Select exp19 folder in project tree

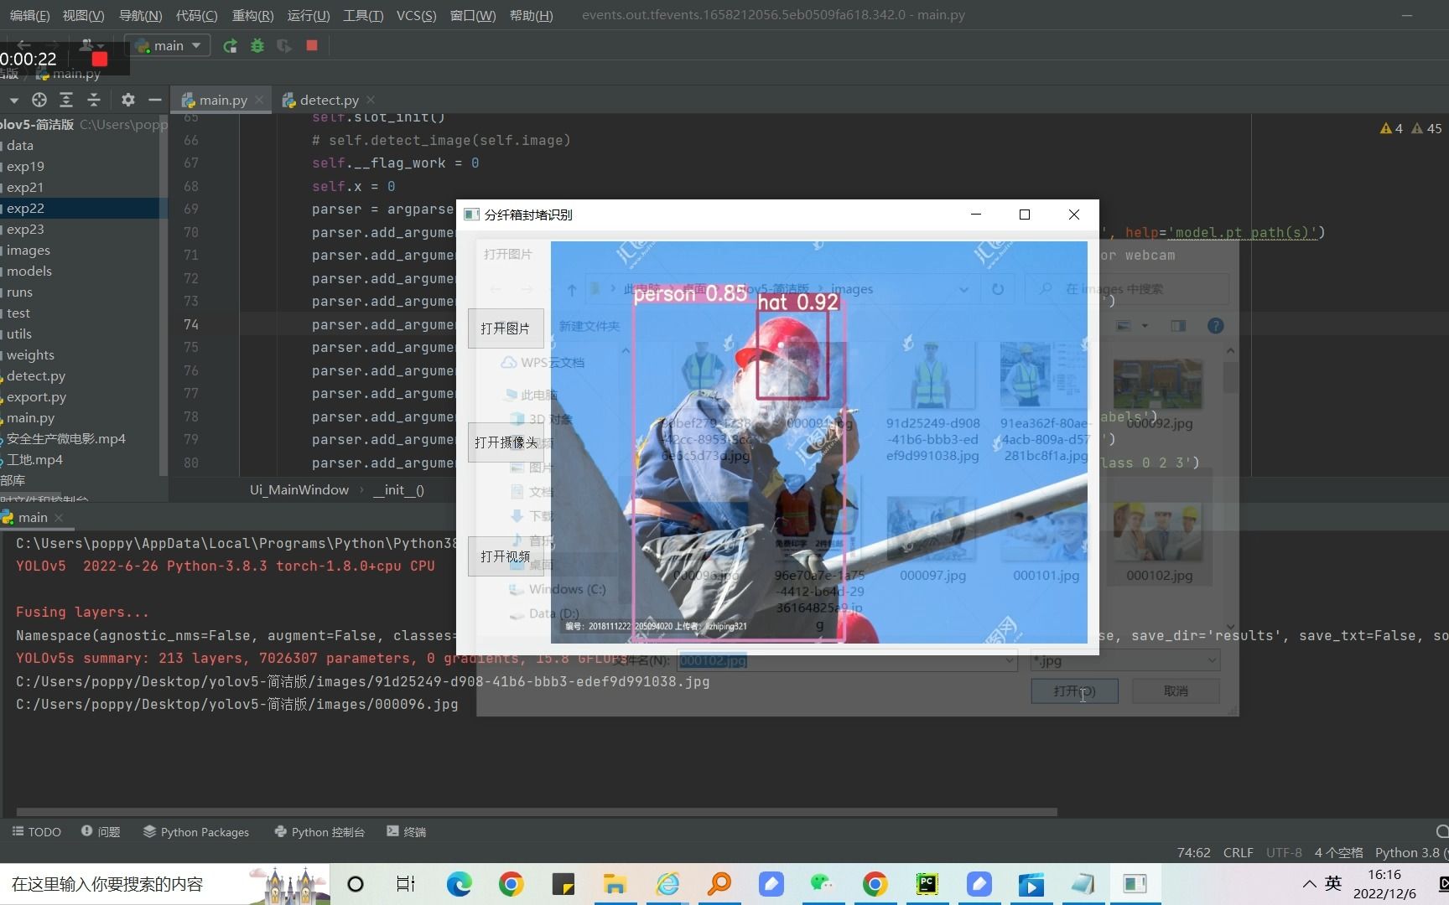click(25, 167)
